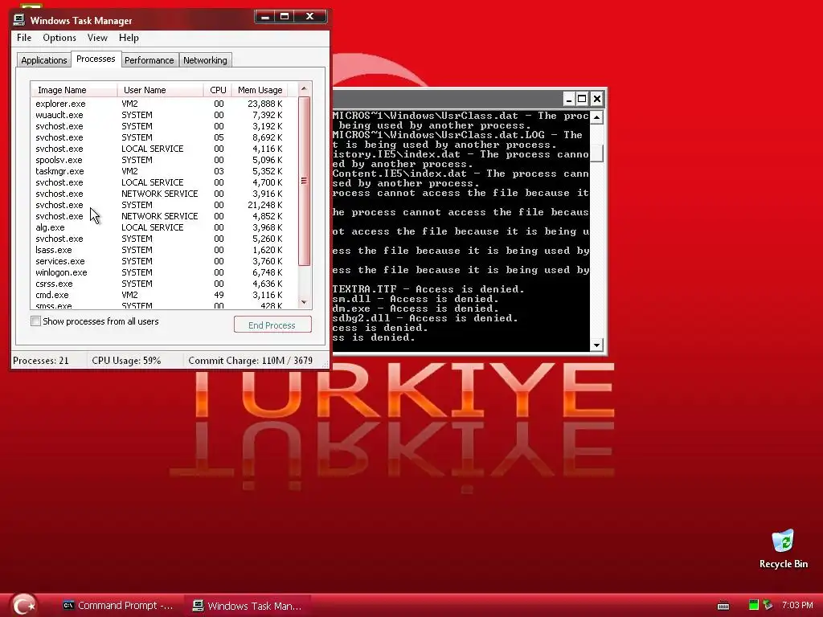Select alg.exe process row
The image size is (823, 617).
point(160,227)
